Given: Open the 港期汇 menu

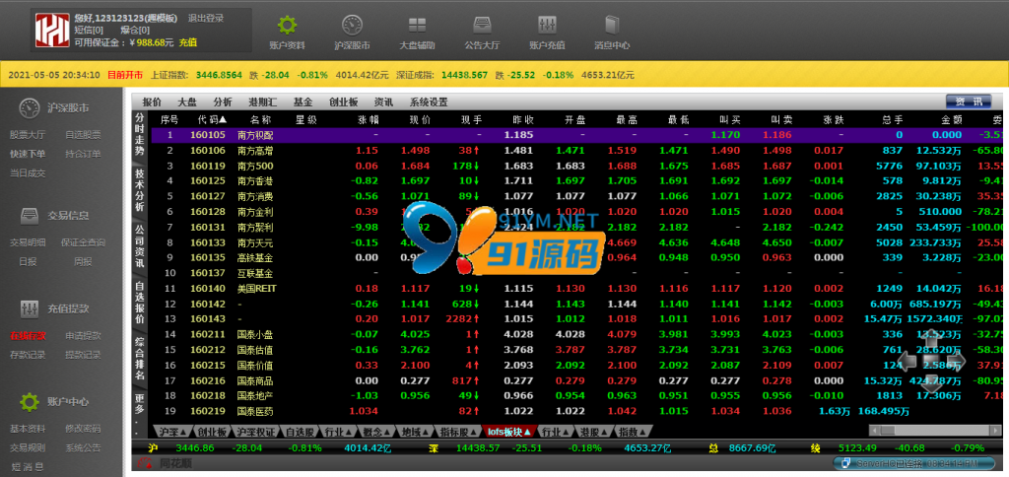Looking at the screenshot, I should [263, 102].
